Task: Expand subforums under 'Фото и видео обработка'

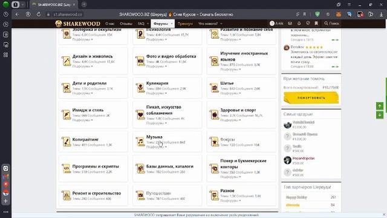Action: point(157,66)
